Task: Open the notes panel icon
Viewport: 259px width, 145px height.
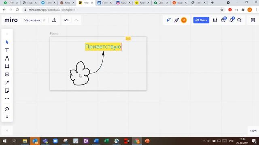Action: tap(253, 20)
